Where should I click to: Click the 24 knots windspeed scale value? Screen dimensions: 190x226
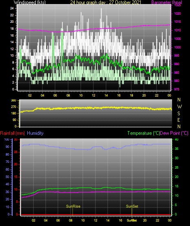(x=12, y=9)
